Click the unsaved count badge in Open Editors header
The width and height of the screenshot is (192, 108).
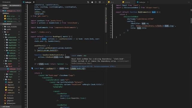[15, 5]
